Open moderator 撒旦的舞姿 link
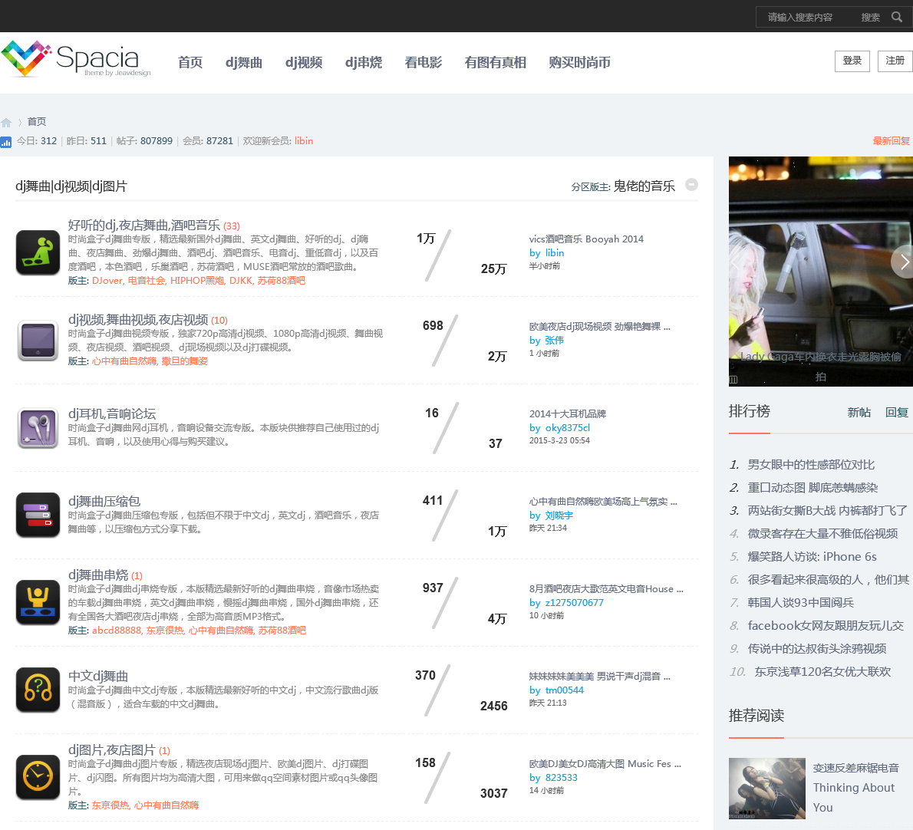The width and height of the screenshot is (913, 830). tap(185, 361)
